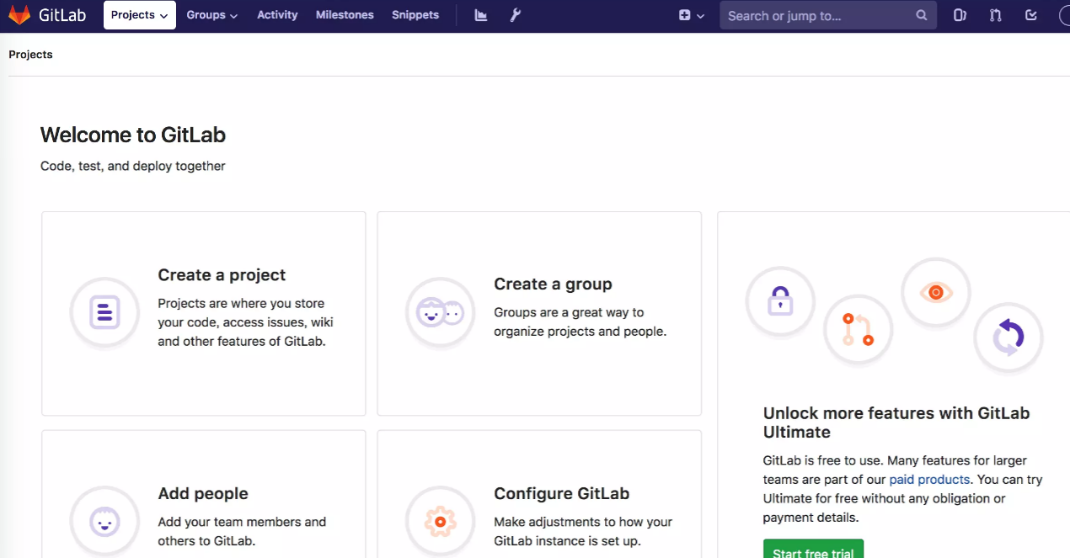Expand the Groups dropdown menu
The height and width of the screenshot is (558, 1070).
pyautogui.click(x=212, y=15)
